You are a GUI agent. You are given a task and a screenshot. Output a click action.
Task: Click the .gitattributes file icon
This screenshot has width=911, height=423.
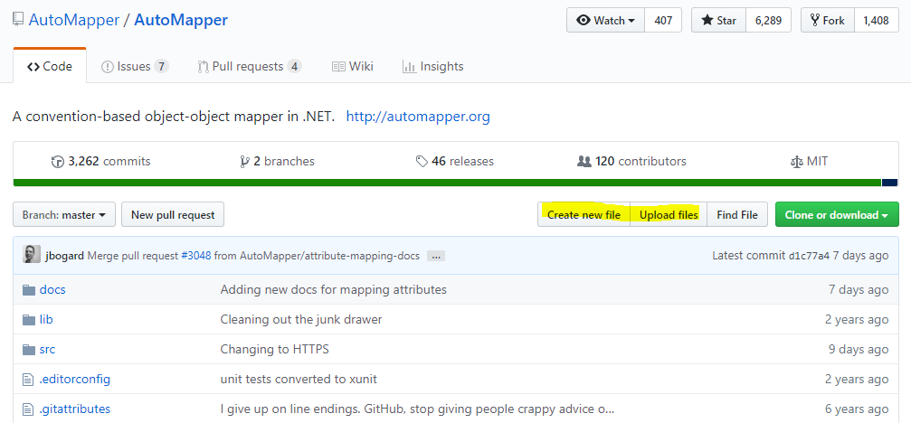coord(28,410)
